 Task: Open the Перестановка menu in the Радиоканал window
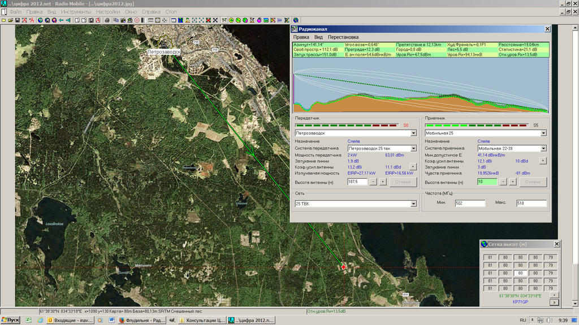343,37
